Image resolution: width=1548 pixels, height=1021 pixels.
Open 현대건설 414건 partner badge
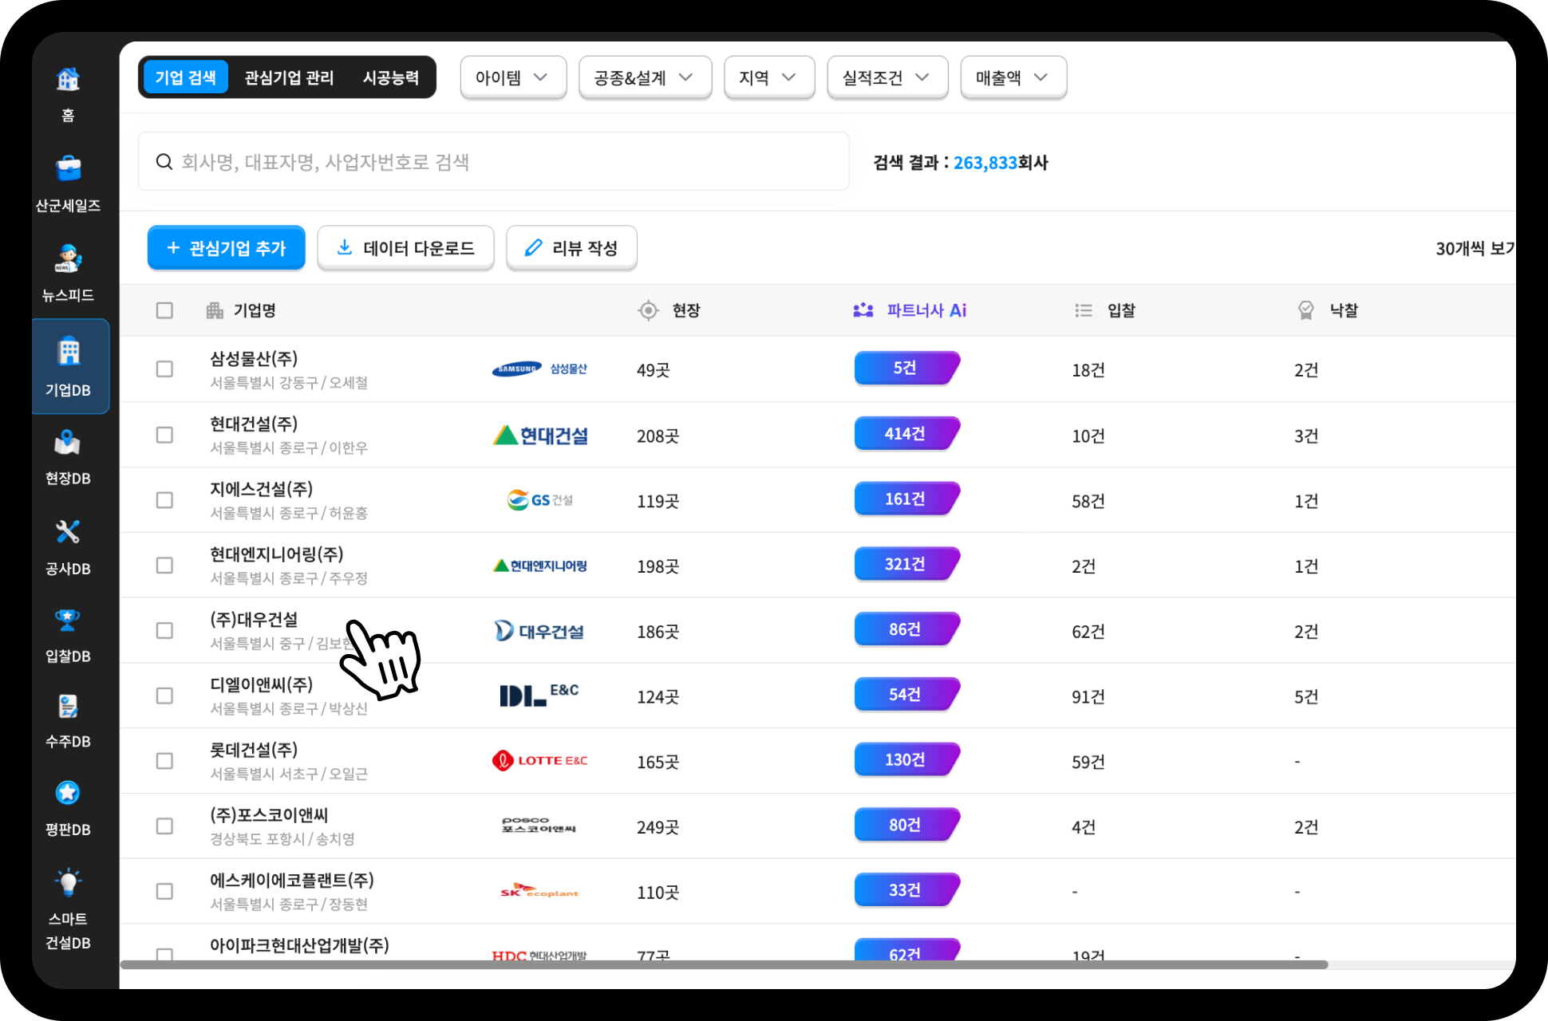906,433
